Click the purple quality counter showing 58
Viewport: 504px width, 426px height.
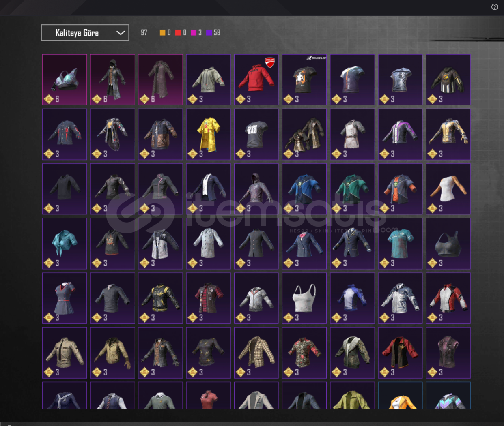(213, 32)
